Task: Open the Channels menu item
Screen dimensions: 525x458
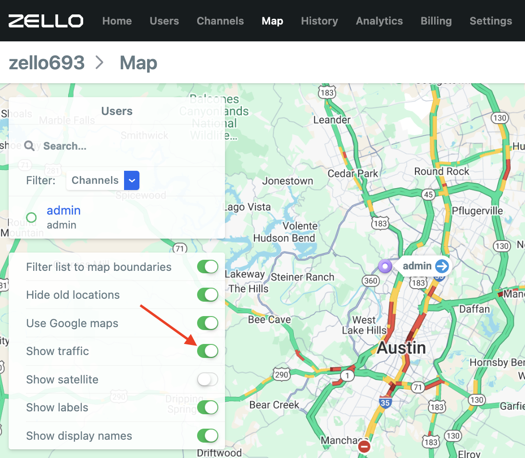Action: point(220,21)
